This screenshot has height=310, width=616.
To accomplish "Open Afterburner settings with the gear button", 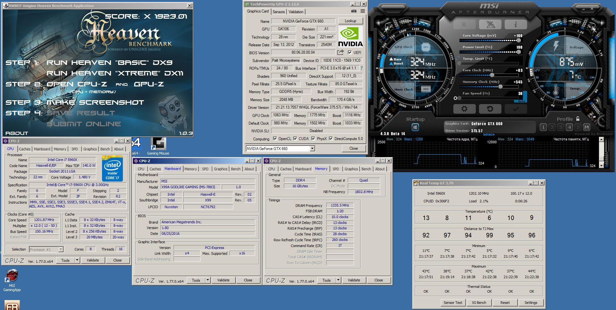I will point(464,109).
